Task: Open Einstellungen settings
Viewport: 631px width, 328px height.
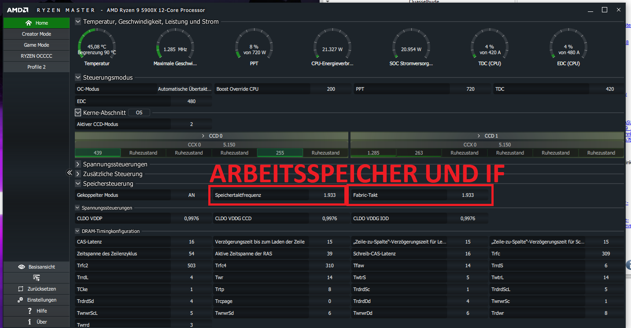Action: click(x=37, y=300)
